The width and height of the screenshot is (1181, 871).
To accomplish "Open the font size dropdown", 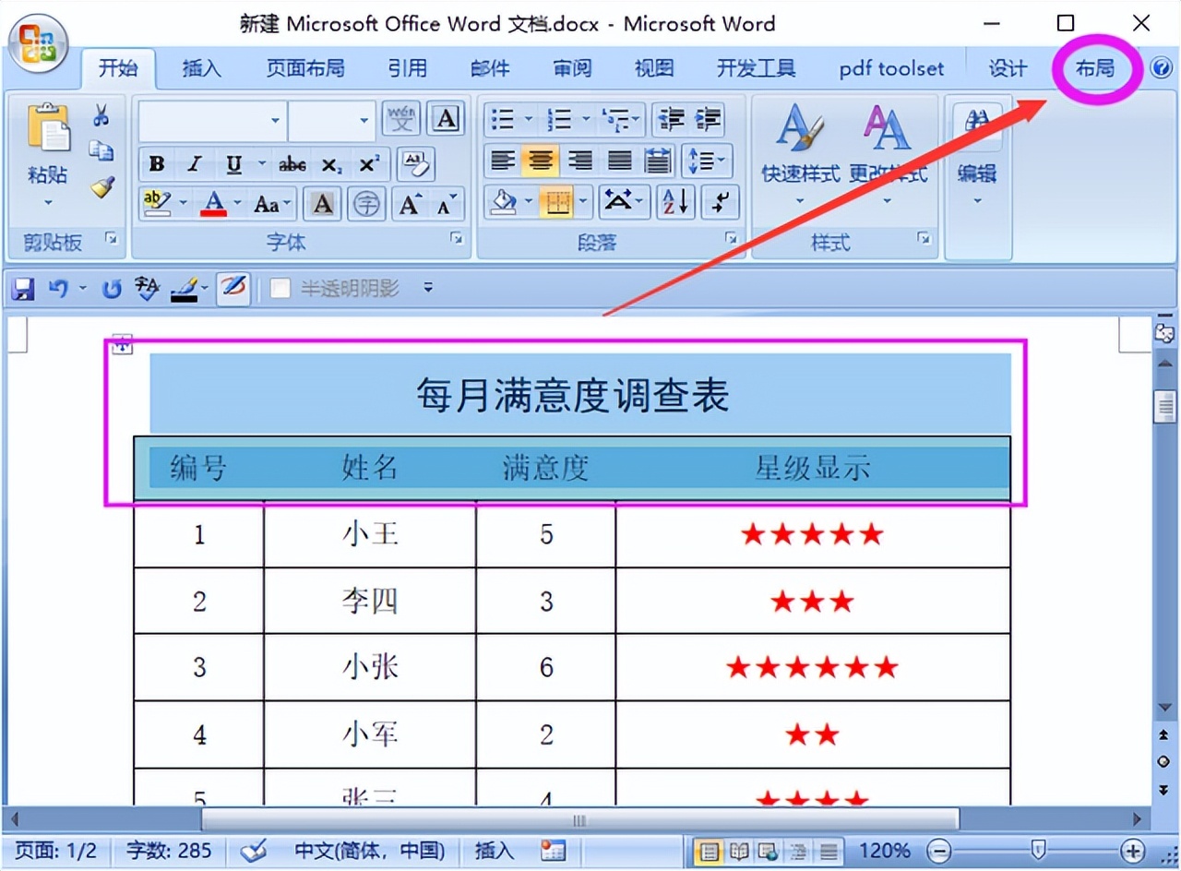I will pyautogui.click(x=364, y=121).
